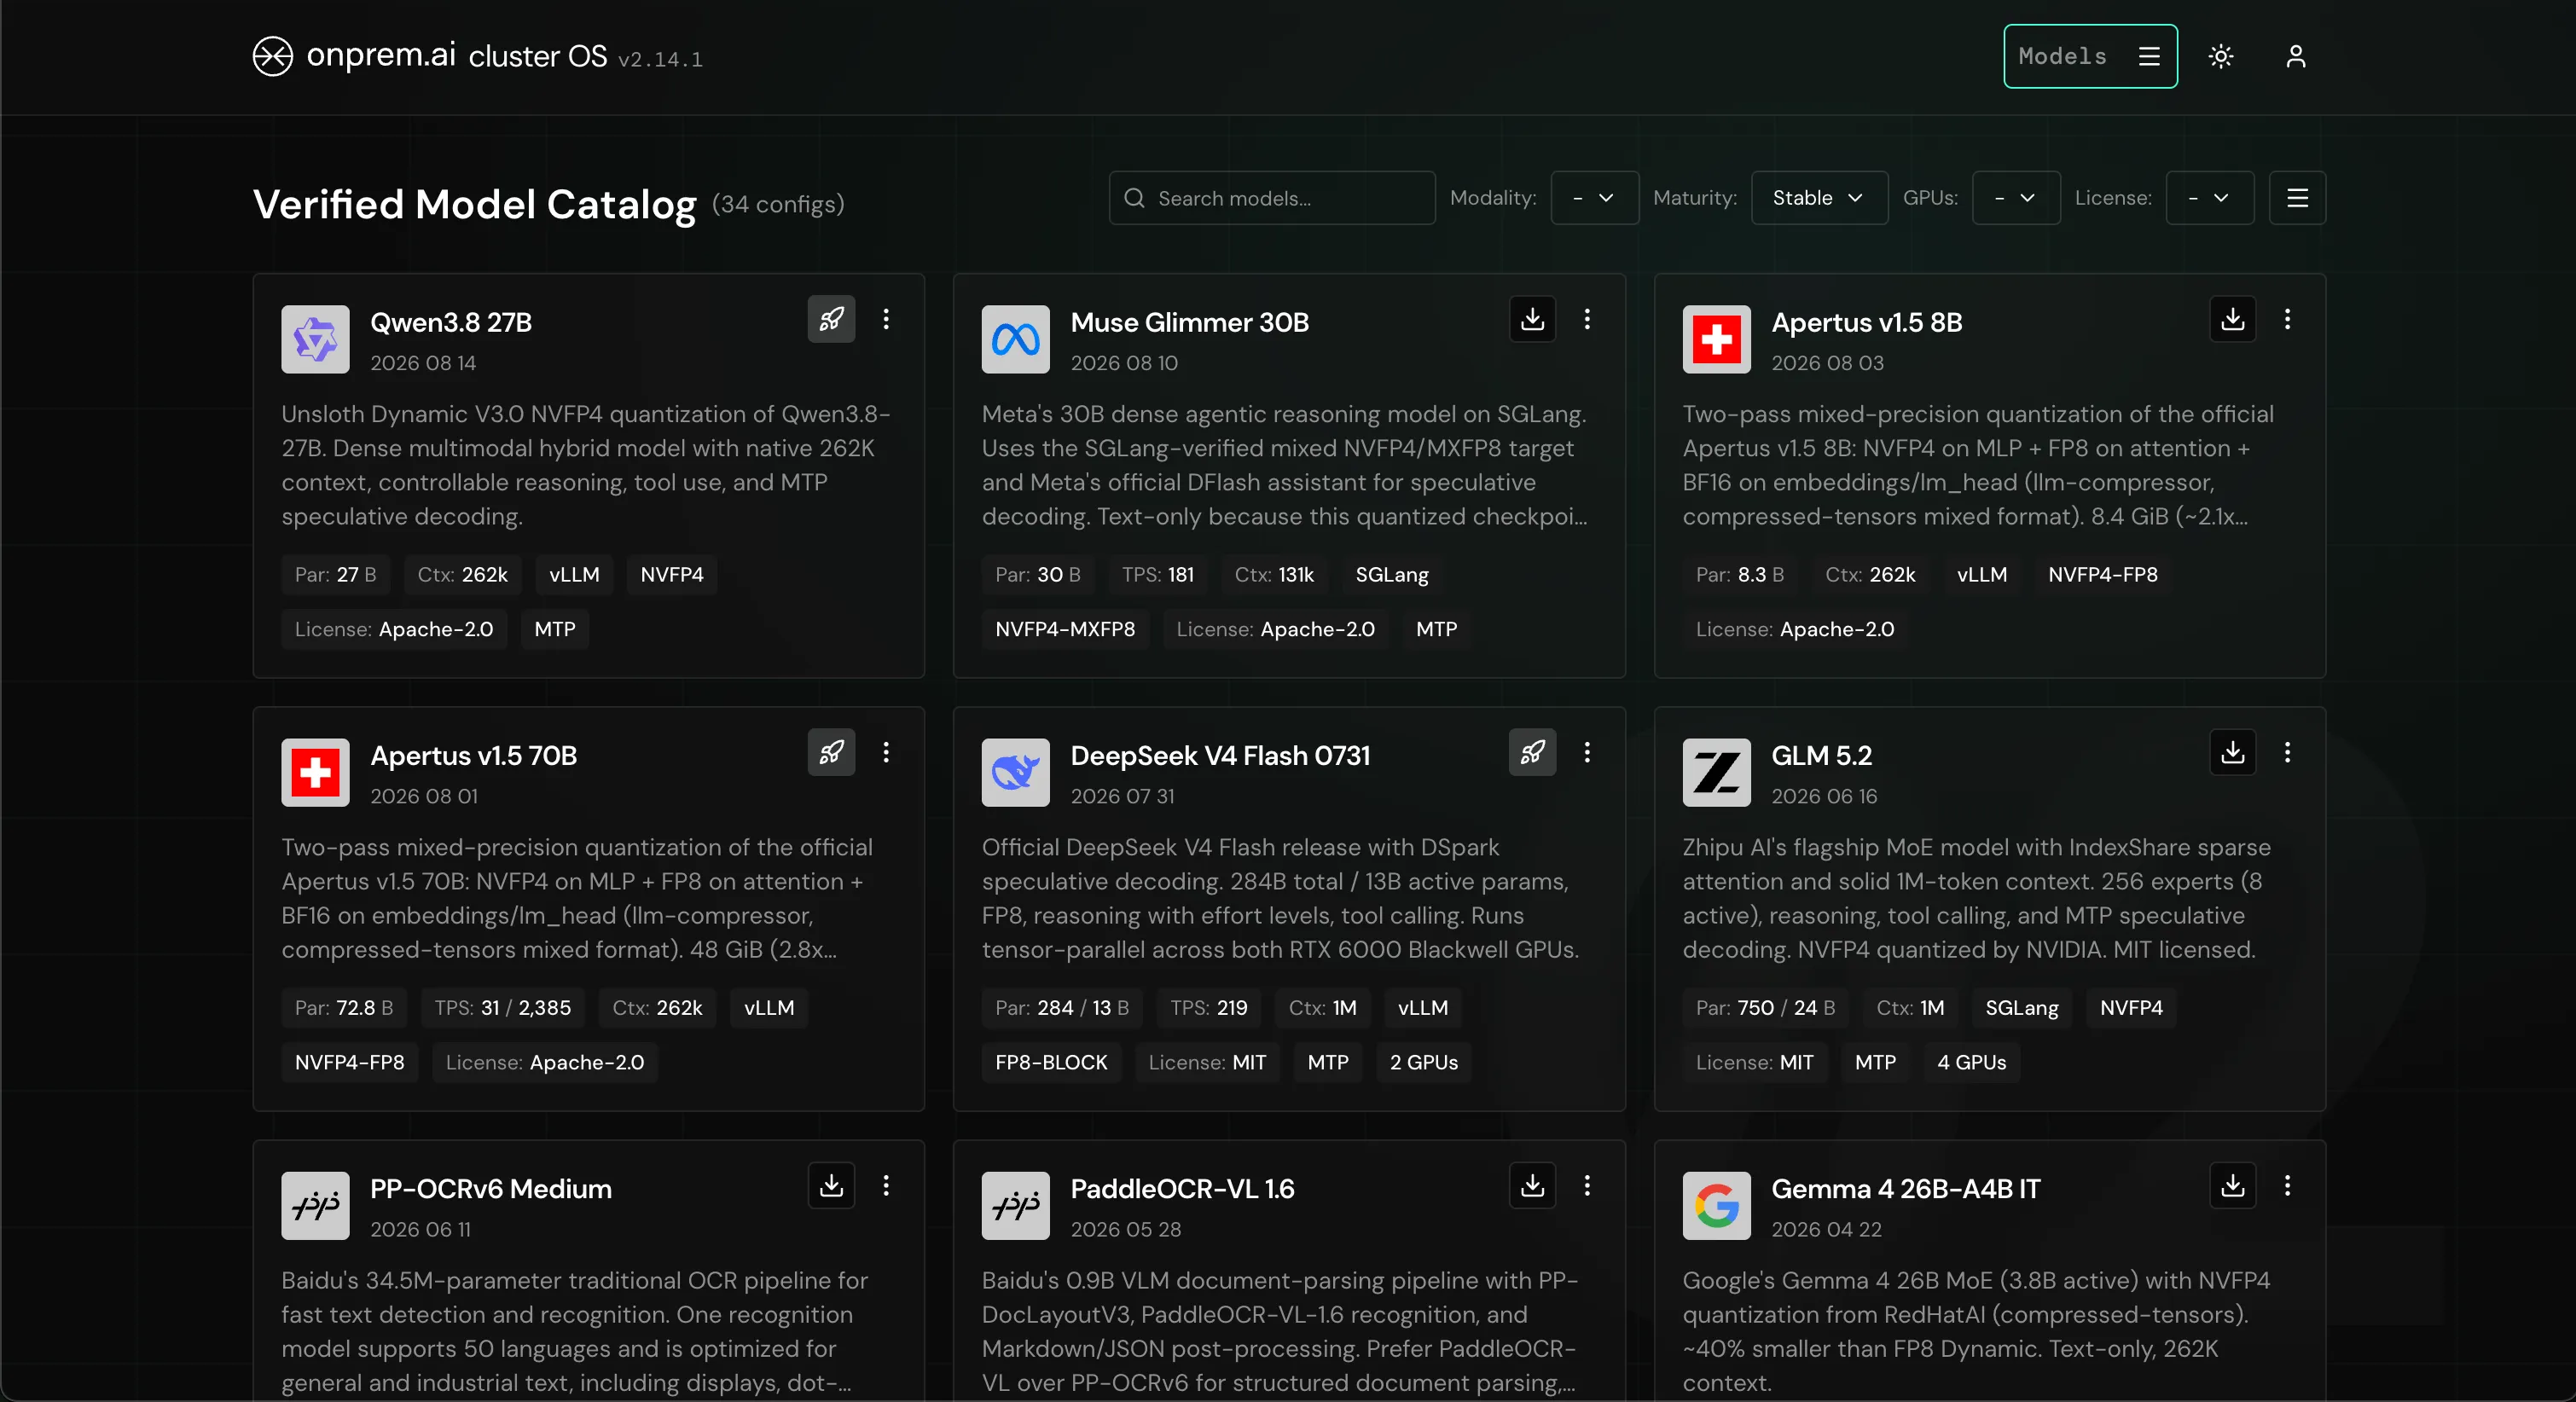Click the Meta logo on Muse Glimmer card
The image size is (2576, 1402).
(1015, 339)
